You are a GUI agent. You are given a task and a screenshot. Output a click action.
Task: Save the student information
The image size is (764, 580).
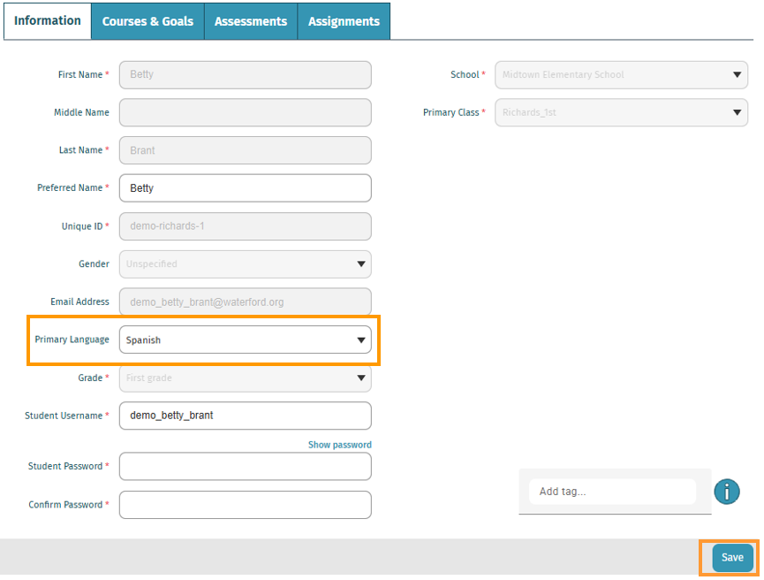732,557
